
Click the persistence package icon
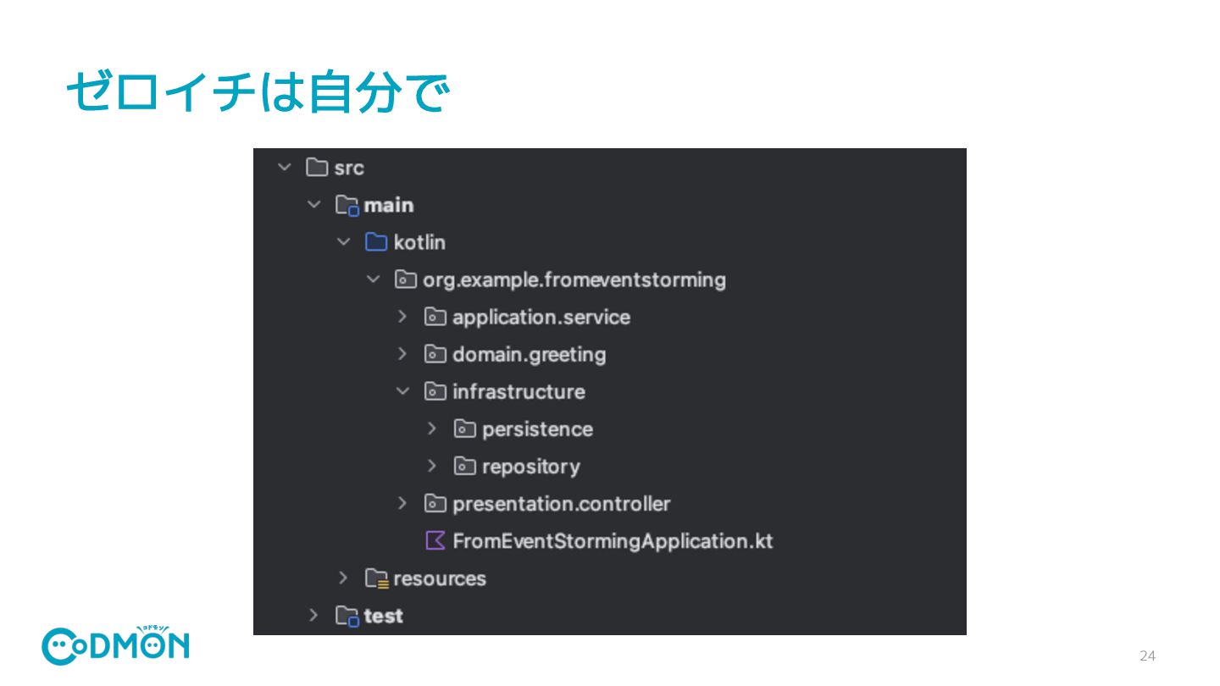coord(465,429)
